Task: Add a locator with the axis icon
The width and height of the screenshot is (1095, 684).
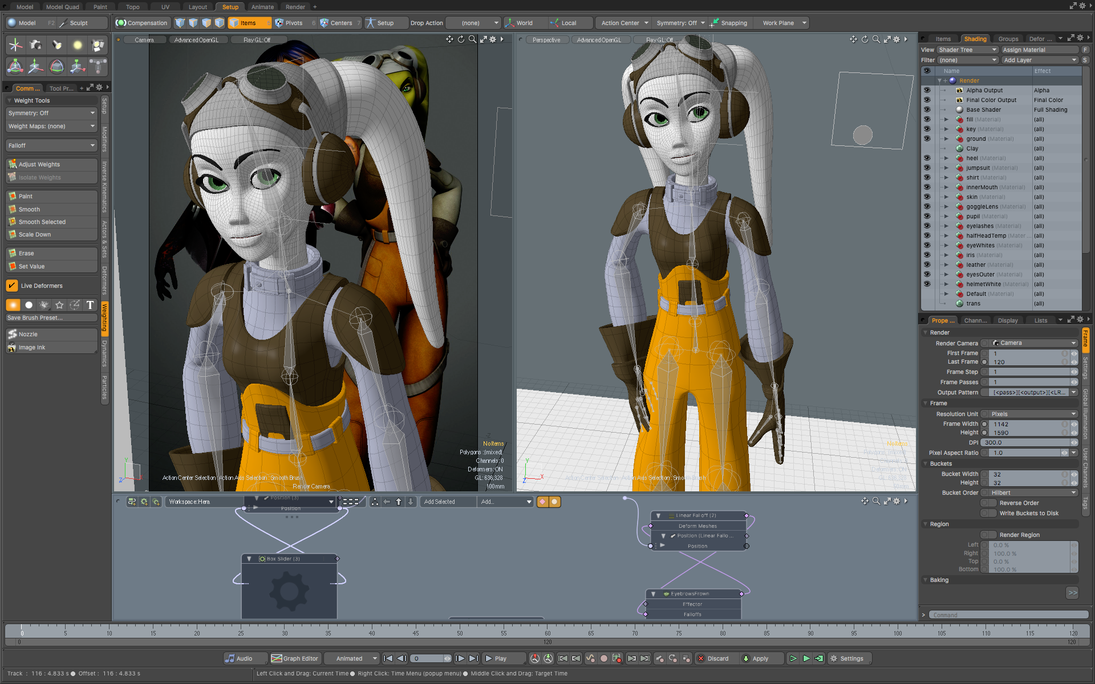Action: click(15, 45)
